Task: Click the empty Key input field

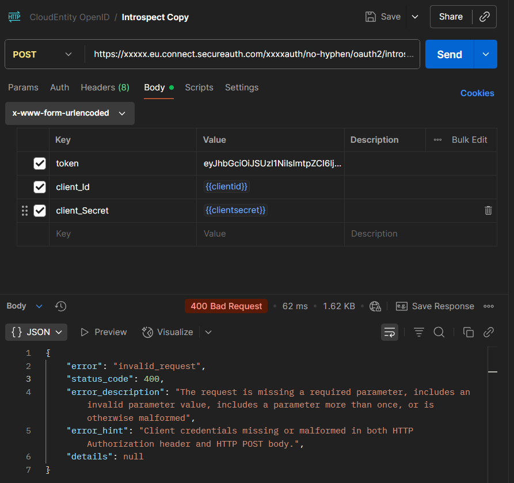Action: pyautogui.click(x=123, y=234)
